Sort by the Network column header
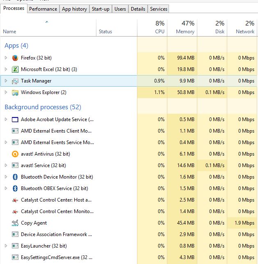 [x=242, y=28]
